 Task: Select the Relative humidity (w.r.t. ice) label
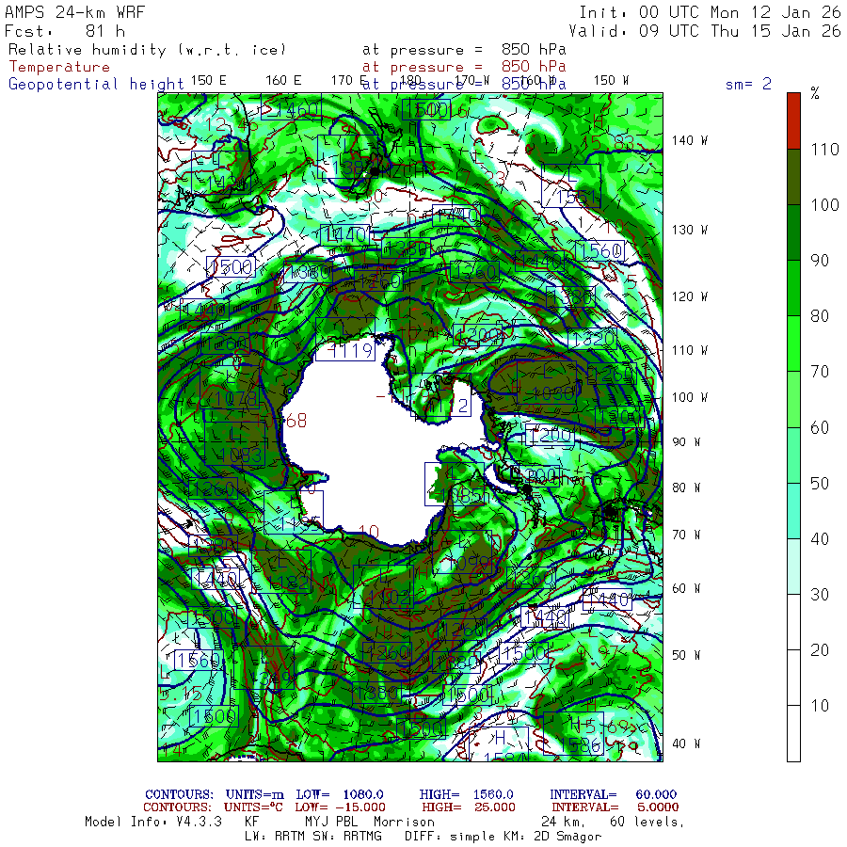pyautogui.click(x=146, y=49)
